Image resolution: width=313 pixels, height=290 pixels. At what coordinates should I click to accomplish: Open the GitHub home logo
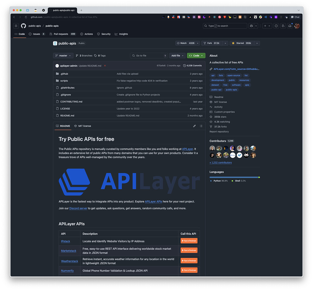point(24,26)
